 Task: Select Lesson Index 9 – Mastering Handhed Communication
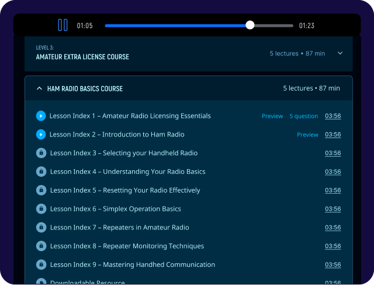tap(133, 265)
